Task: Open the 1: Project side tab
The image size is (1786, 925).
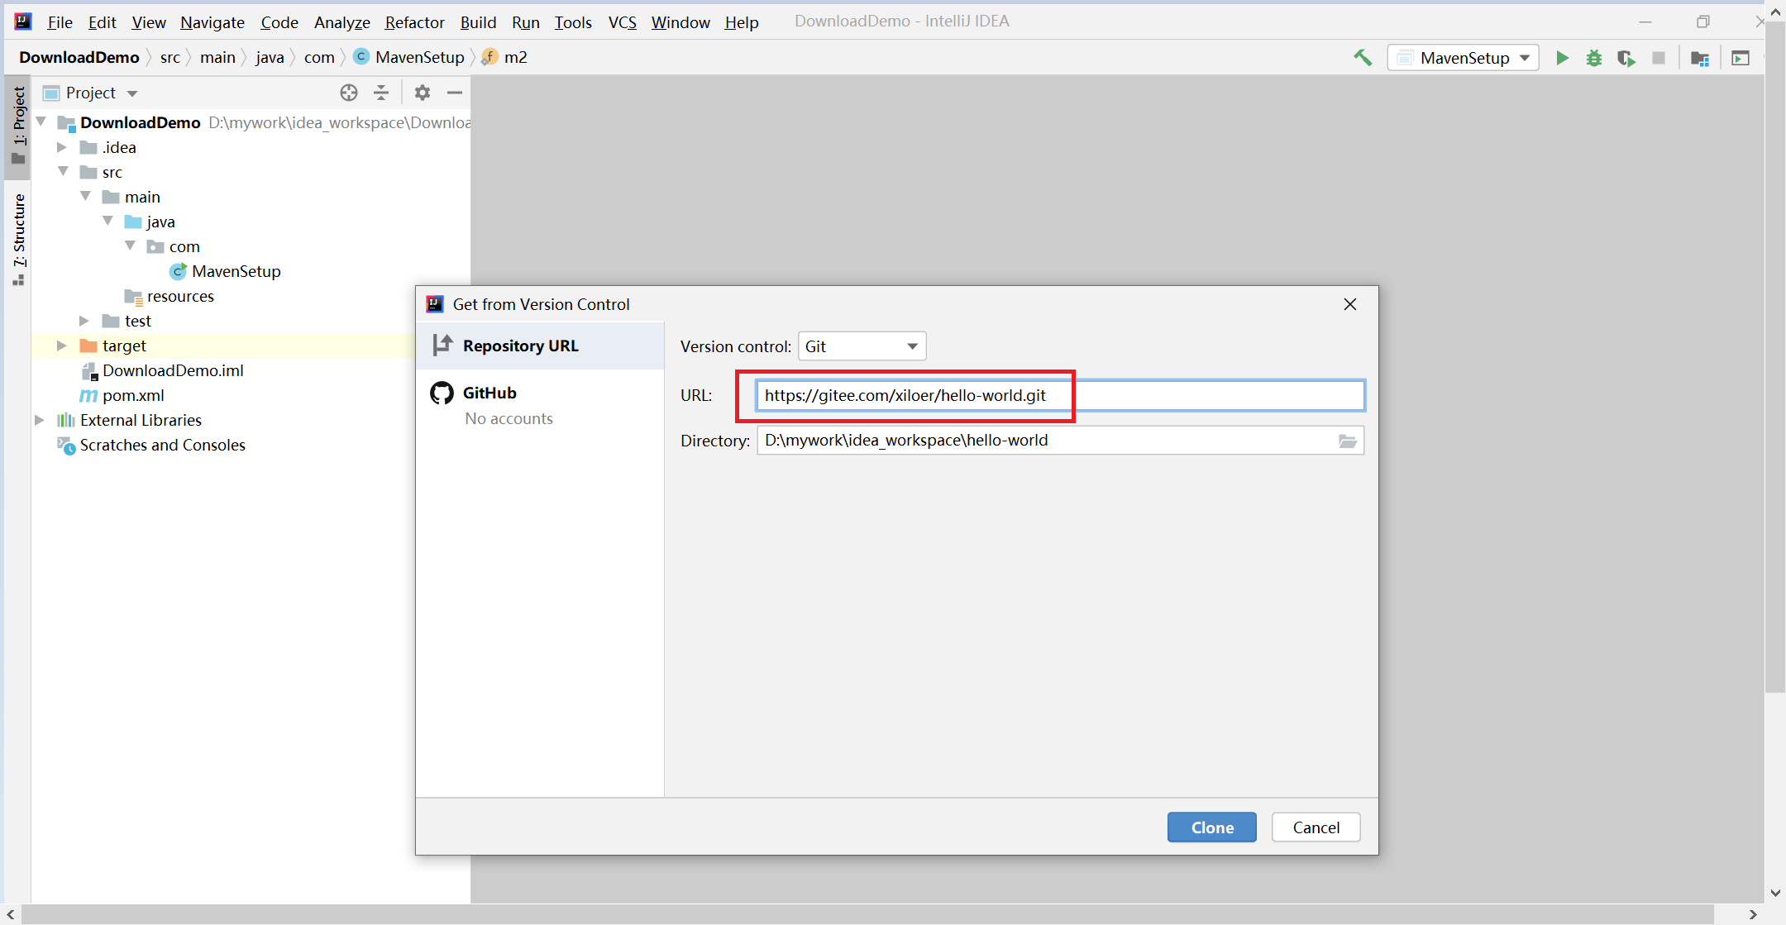Action: [x=18, y=126]
